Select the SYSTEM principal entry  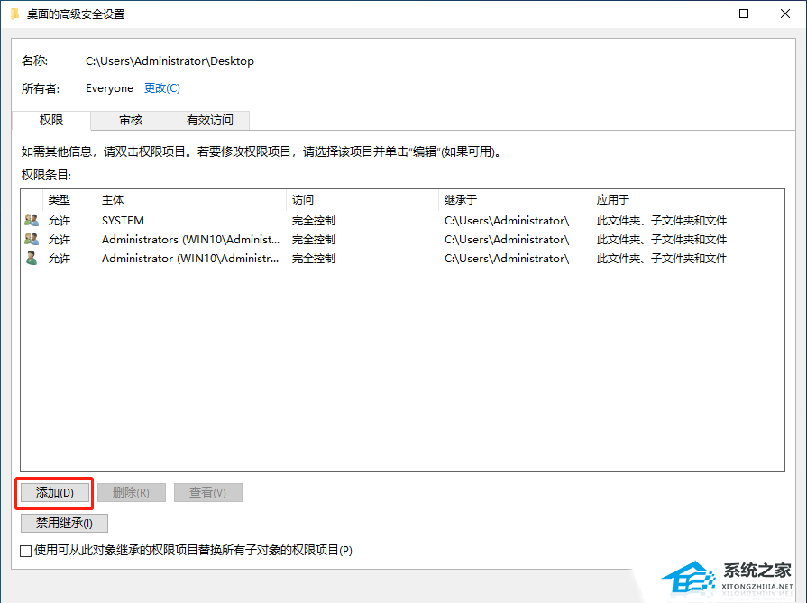[x=123, y=221]
